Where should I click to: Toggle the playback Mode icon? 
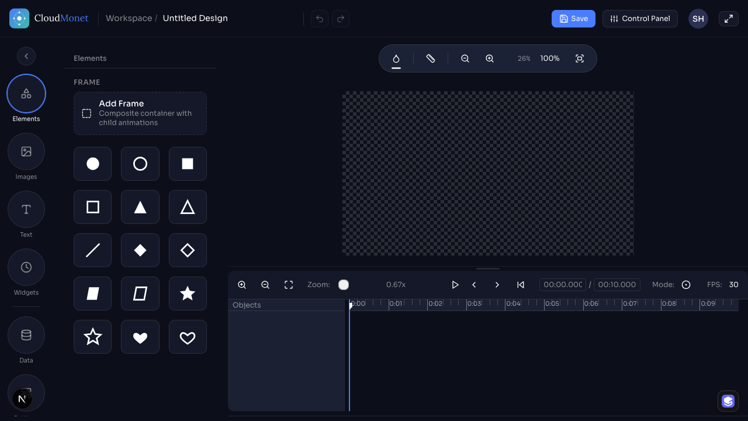pos(686,285)
